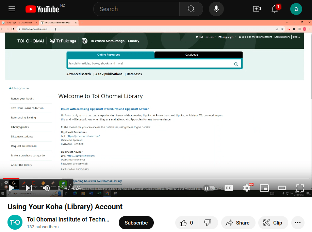Screen dimensions: 312x232
Task: Open the Toi Ohomai channel avatar
Action: tap(15, 222)
